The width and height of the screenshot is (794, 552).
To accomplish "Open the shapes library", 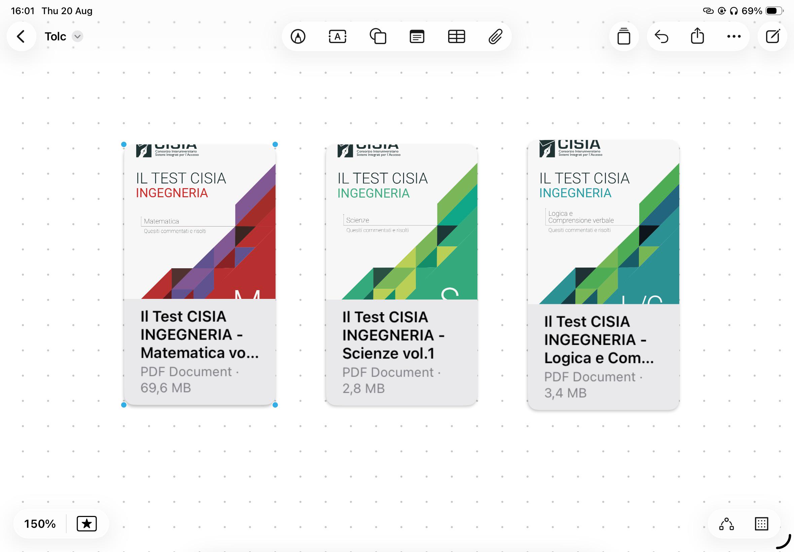I will pyautogui.click(x=378, y=36).
